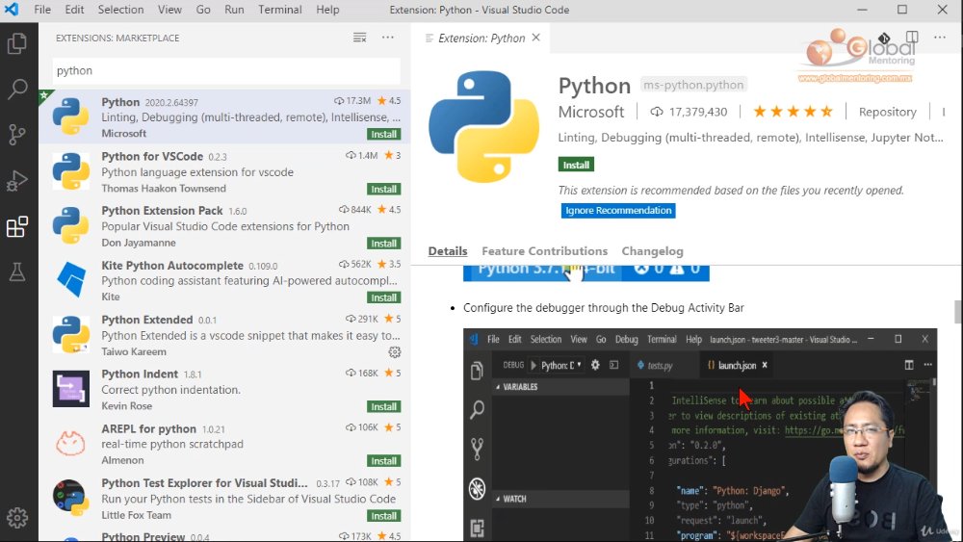The image size is (963, 542).
Task: Click the VS Code logo icon
Action: pos(12,10)
